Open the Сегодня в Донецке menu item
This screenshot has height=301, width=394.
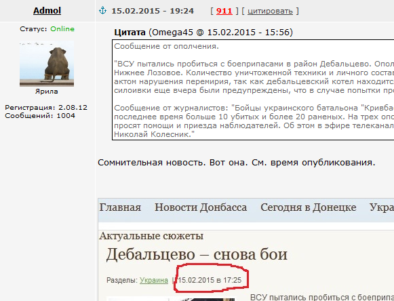click(308, 207)
